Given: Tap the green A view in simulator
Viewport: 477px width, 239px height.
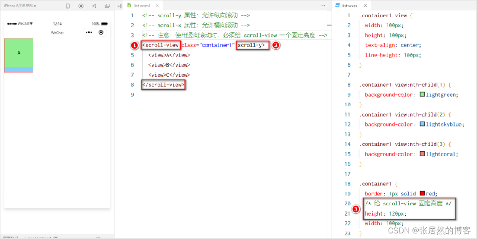Looking at the screenshot, I should (19, 53).
